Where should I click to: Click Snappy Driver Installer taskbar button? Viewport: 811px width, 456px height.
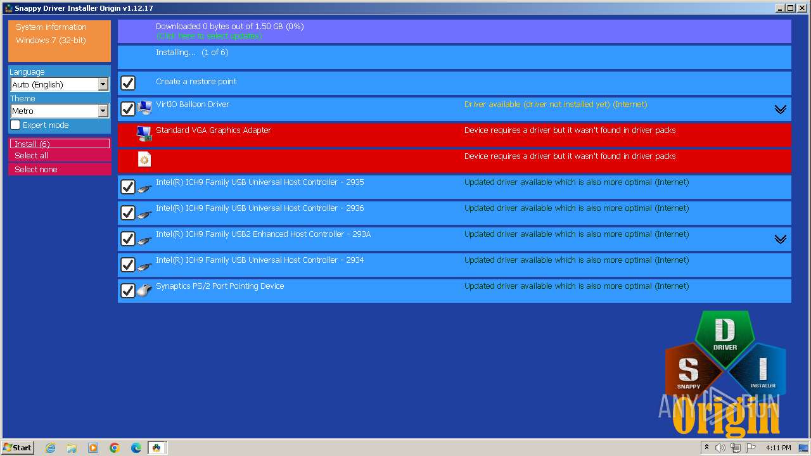click(157, 448)
